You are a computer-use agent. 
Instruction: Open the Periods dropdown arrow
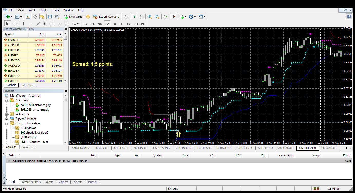point(195,17)
